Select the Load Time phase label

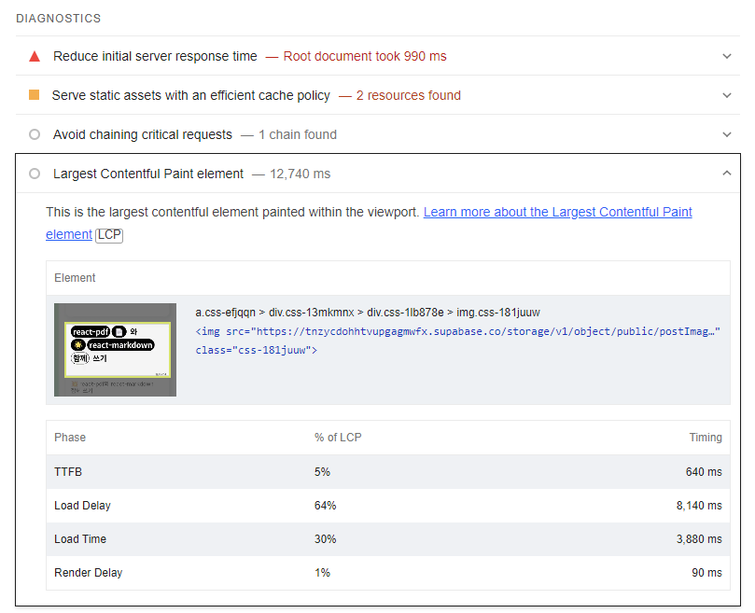[80, 539]
